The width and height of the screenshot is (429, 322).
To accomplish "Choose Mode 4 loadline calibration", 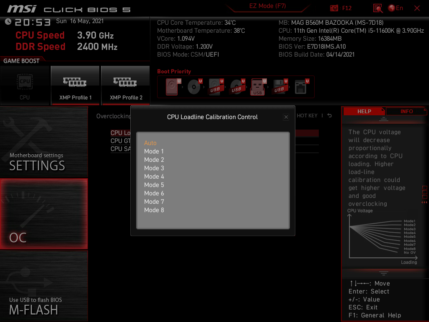I will (154, 177).
